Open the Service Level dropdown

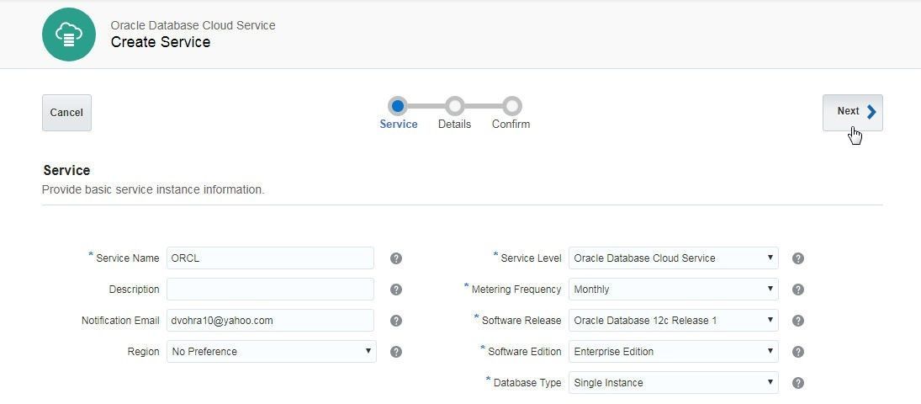tap(673, 258)
